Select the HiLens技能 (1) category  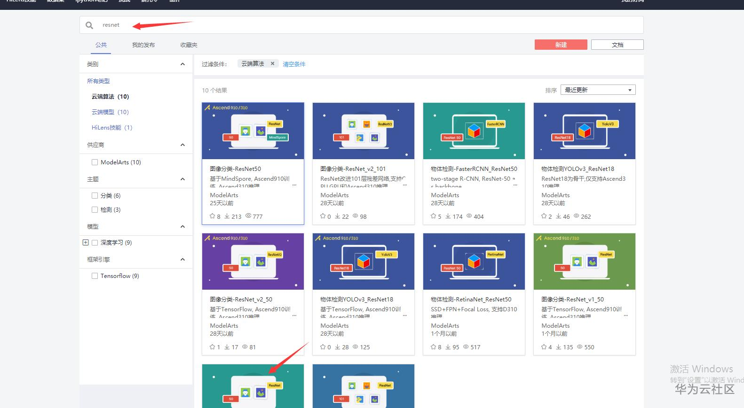pos(112,128)
